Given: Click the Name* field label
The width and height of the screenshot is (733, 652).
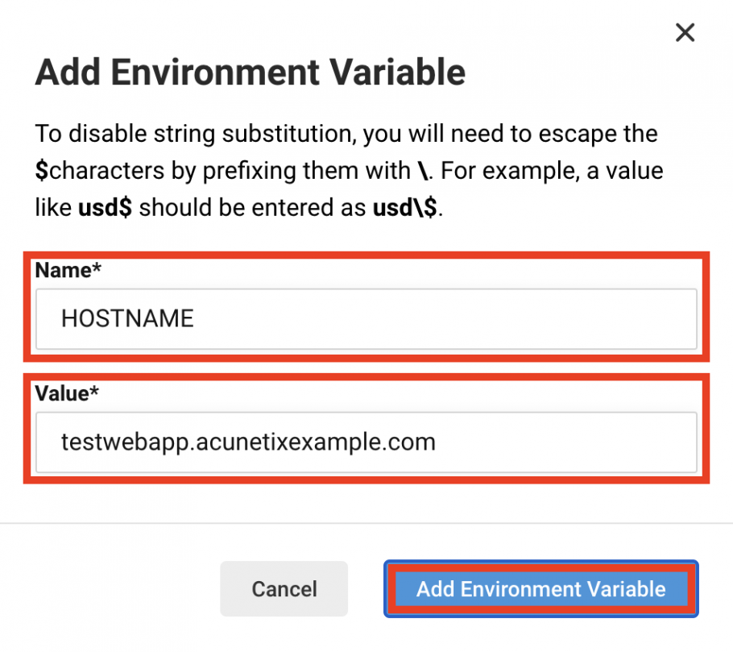Looking at the screenshot, I should click(x=68, y=270).
